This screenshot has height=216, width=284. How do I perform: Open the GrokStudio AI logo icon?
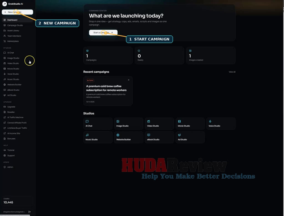tap(4, 4)
